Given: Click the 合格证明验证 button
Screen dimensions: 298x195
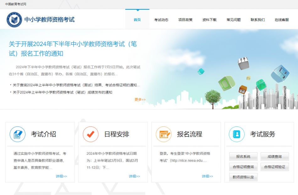Looking at the screenshot, I should pos(275,167).
